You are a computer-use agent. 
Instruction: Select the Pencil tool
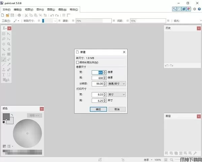click(x=4, y=65)
